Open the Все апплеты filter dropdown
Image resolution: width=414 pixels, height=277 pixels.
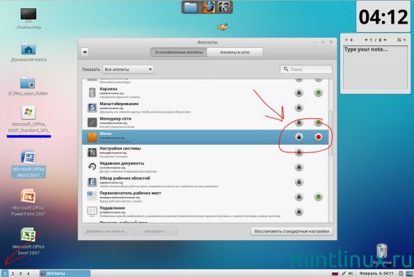tap(128, 70)
